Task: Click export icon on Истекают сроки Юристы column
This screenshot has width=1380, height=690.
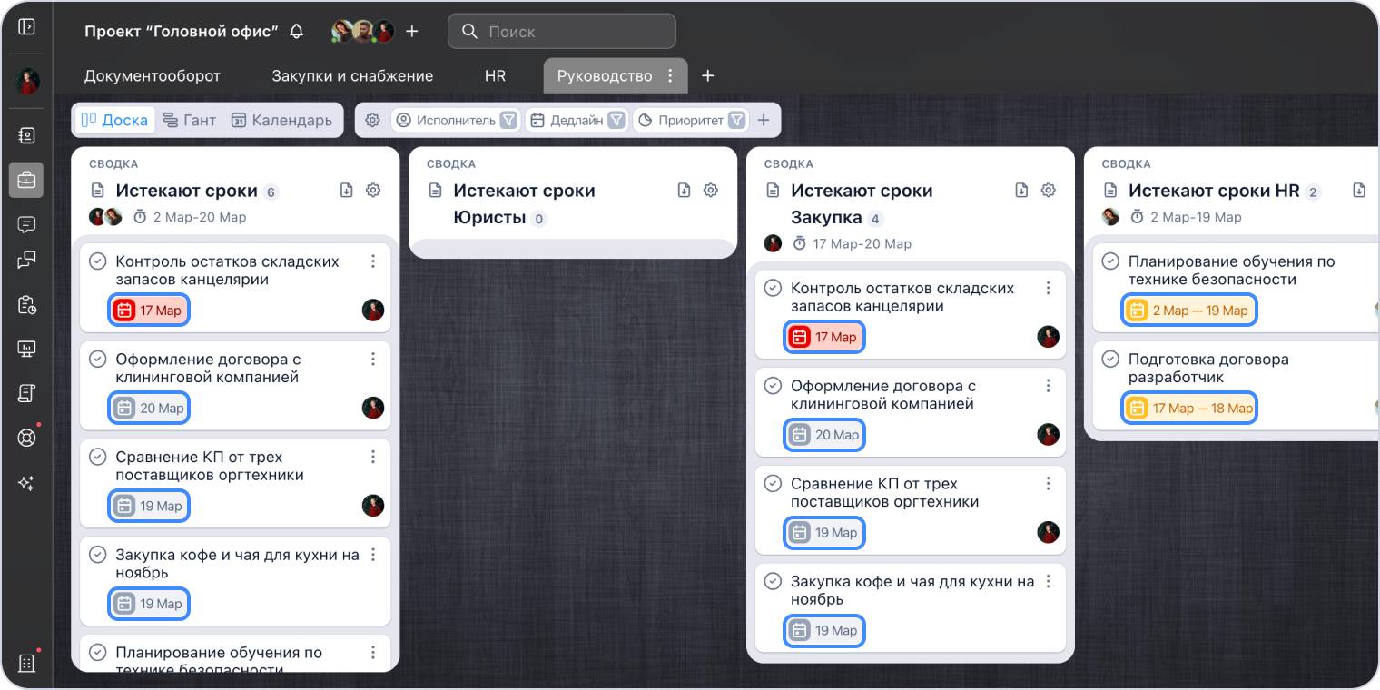Action: (x=685, y=191)
